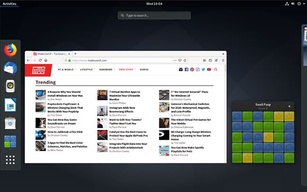
Task: Open Lifestyle menu
Action: point(86,70)
